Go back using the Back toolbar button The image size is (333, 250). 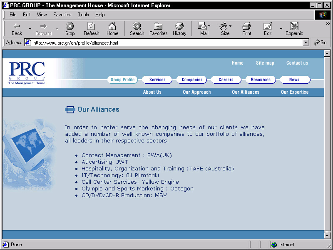[17, 29]
